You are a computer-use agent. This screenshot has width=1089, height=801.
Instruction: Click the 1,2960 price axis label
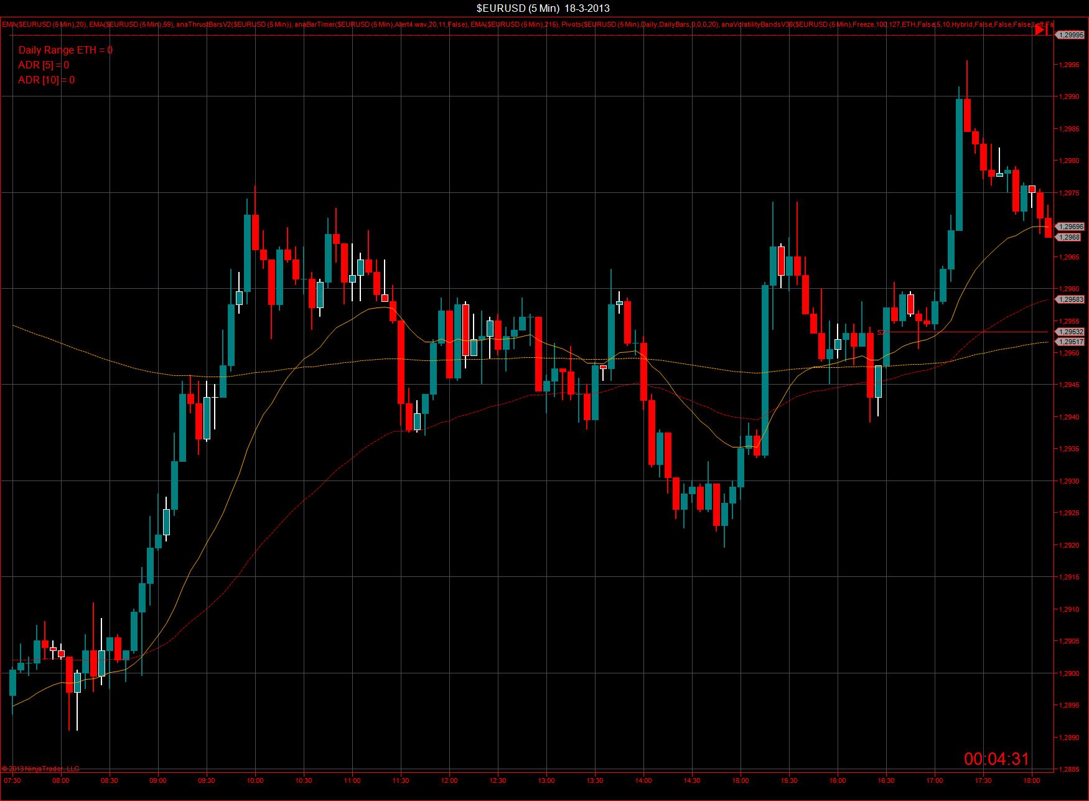pyautogui.click(x=1070, y=289)
